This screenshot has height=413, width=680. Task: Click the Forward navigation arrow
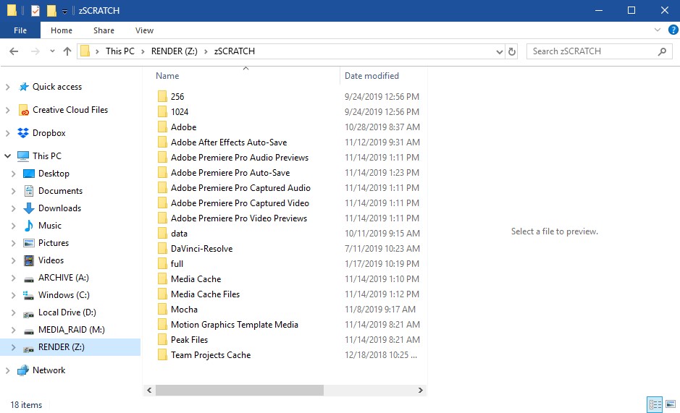35,51
